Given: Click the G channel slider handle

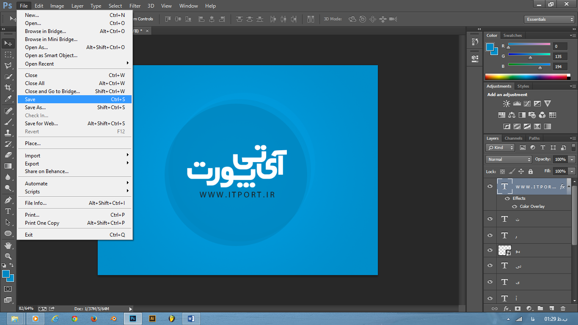Looking at the screenshot, I should tap(530, 58).
